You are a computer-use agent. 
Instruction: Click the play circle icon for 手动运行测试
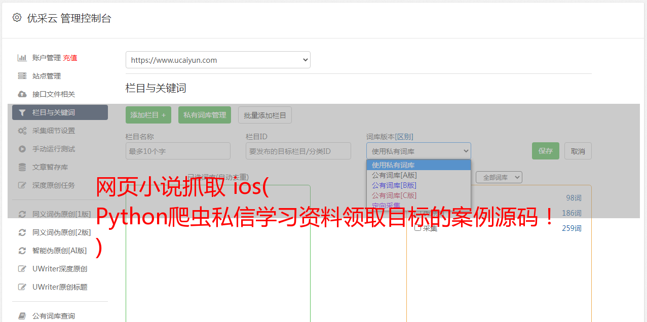[22, 149]
